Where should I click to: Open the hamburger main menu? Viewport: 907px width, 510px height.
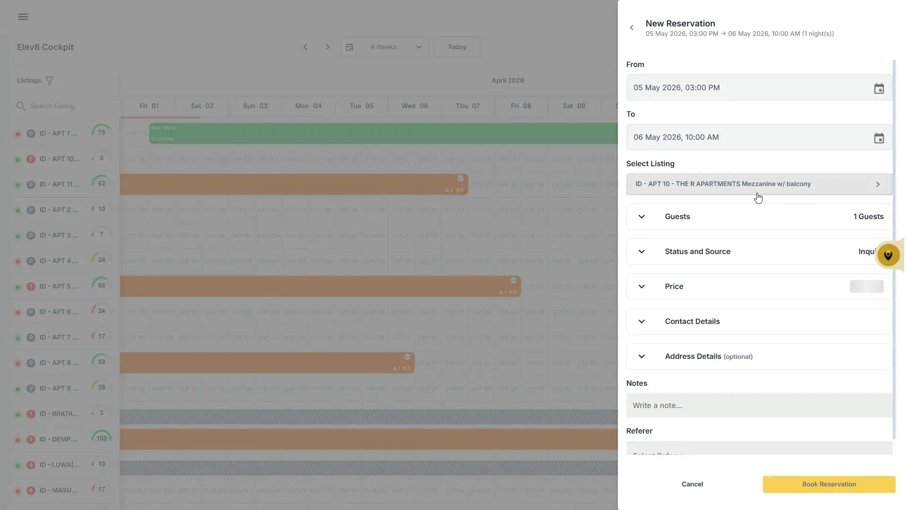click(23, 17)
